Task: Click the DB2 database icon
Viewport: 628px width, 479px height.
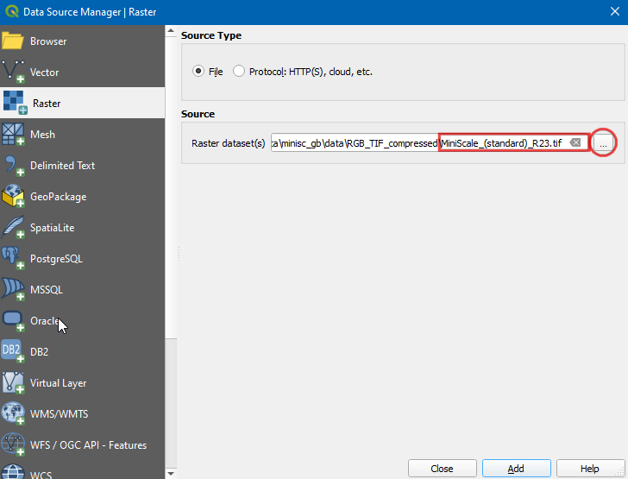Action: coord(13,352)
